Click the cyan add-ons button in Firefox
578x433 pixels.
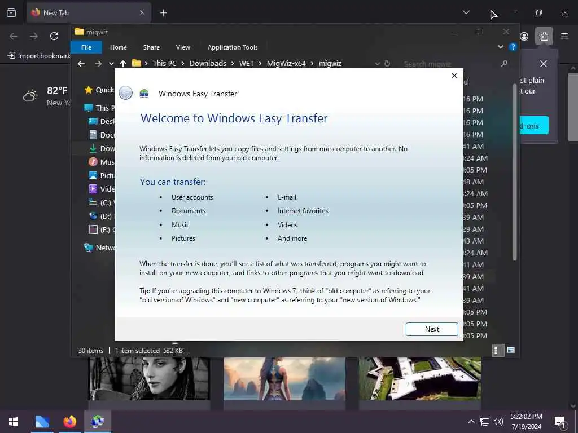(534, 126)
